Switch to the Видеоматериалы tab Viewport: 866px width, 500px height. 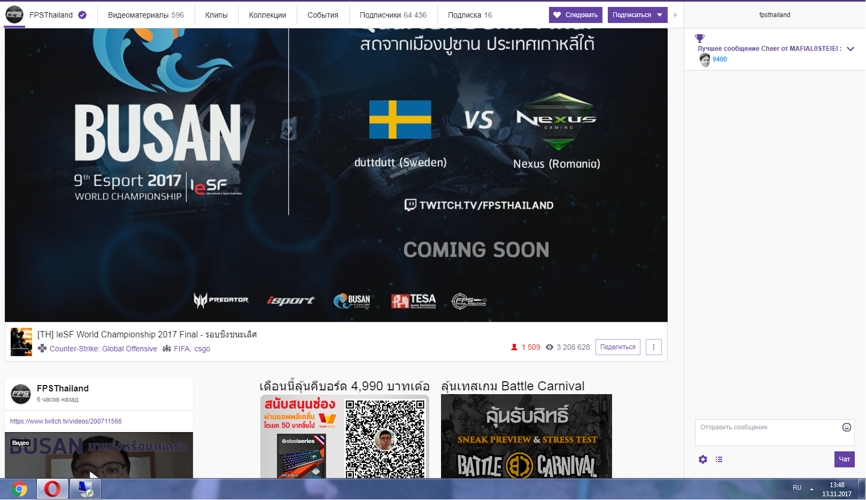[x=145, y=15]
